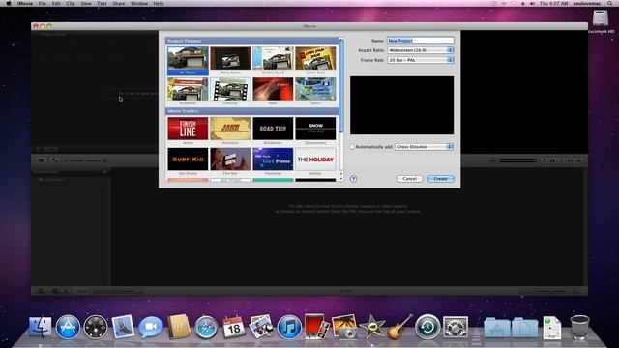The height and width of the screenshot is (348, 619).
Task: Select the Surf Kid epic drama trailer
Action: click(188, 161)
